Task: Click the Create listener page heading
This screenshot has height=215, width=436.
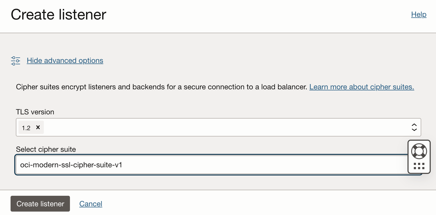Action: coord(59,14)
